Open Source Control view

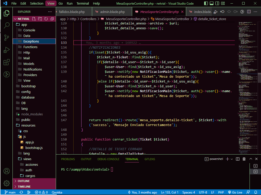tap(7, 38)
